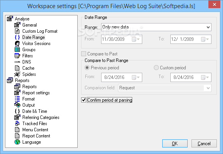Open calendar for To date 12/1/2009

click(205, 39)
